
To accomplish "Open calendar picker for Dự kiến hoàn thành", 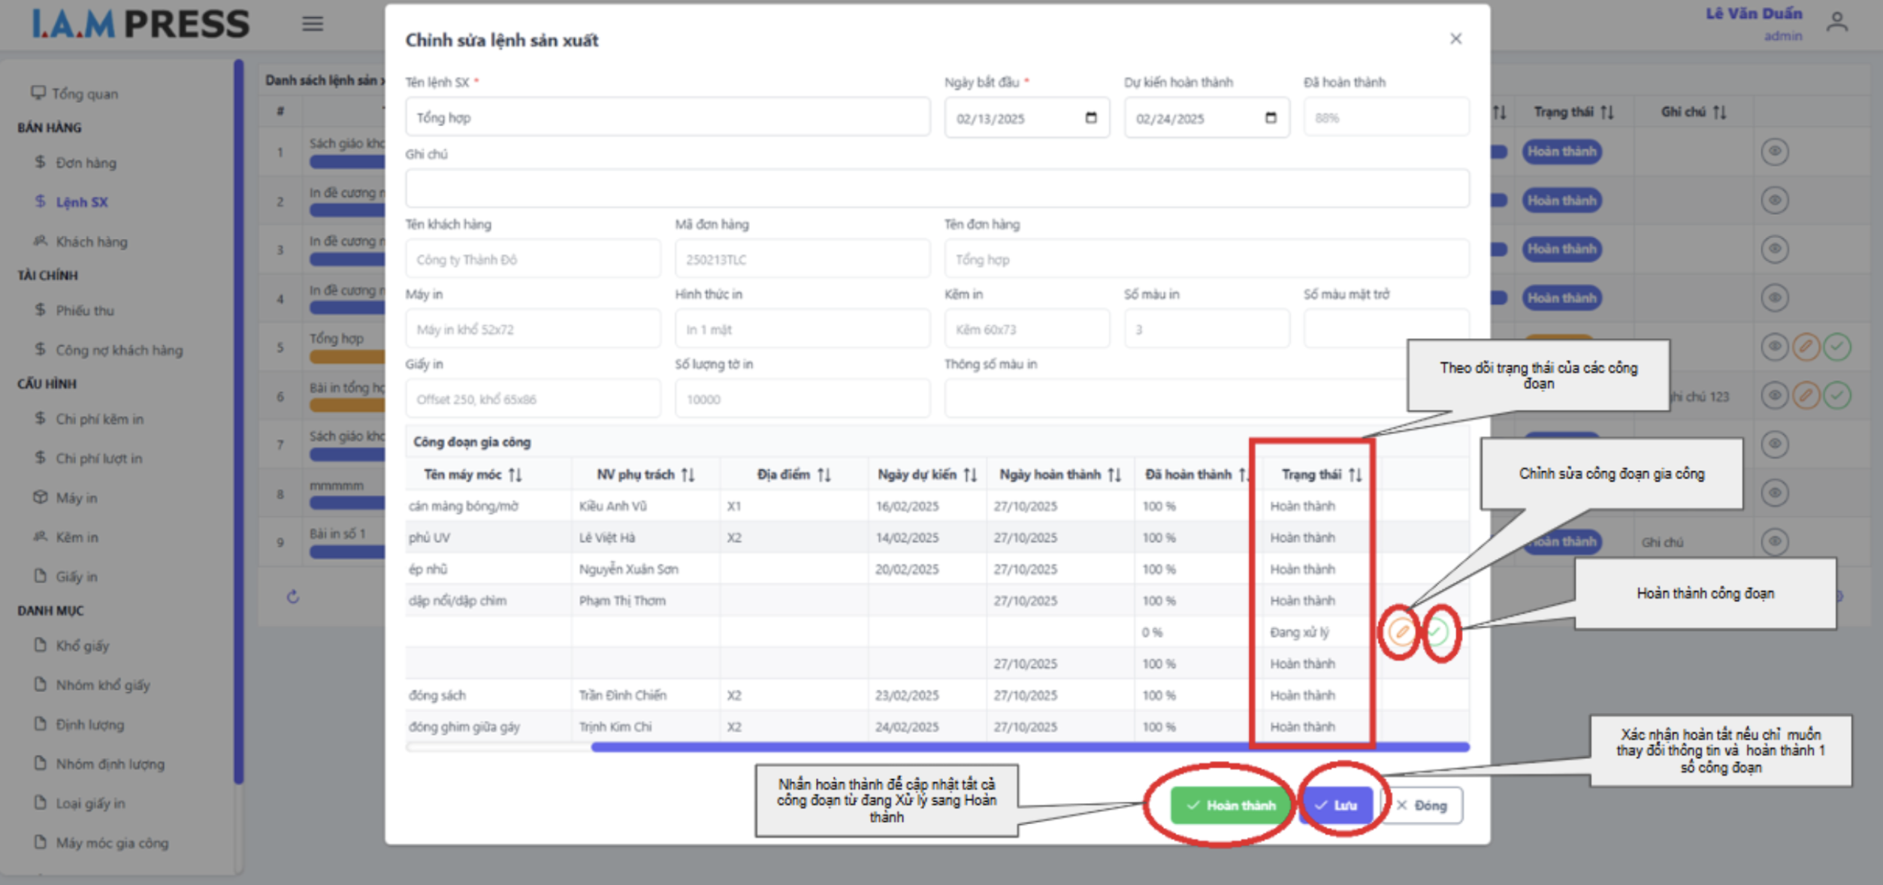I will [1271, 118].
